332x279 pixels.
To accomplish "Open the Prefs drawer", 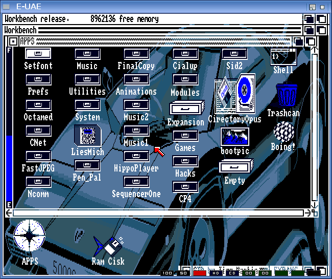I will click(x=38, y=79).
